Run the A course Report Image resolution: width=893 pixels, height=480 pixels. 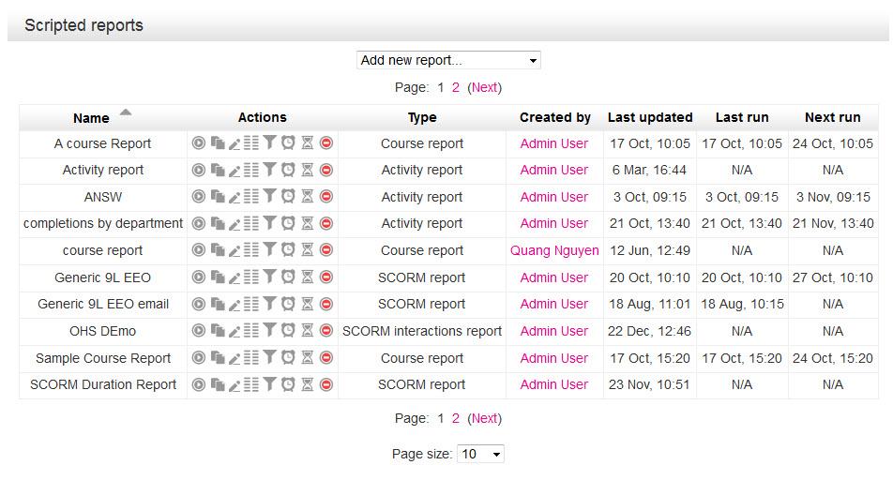(x=198, y=143)
